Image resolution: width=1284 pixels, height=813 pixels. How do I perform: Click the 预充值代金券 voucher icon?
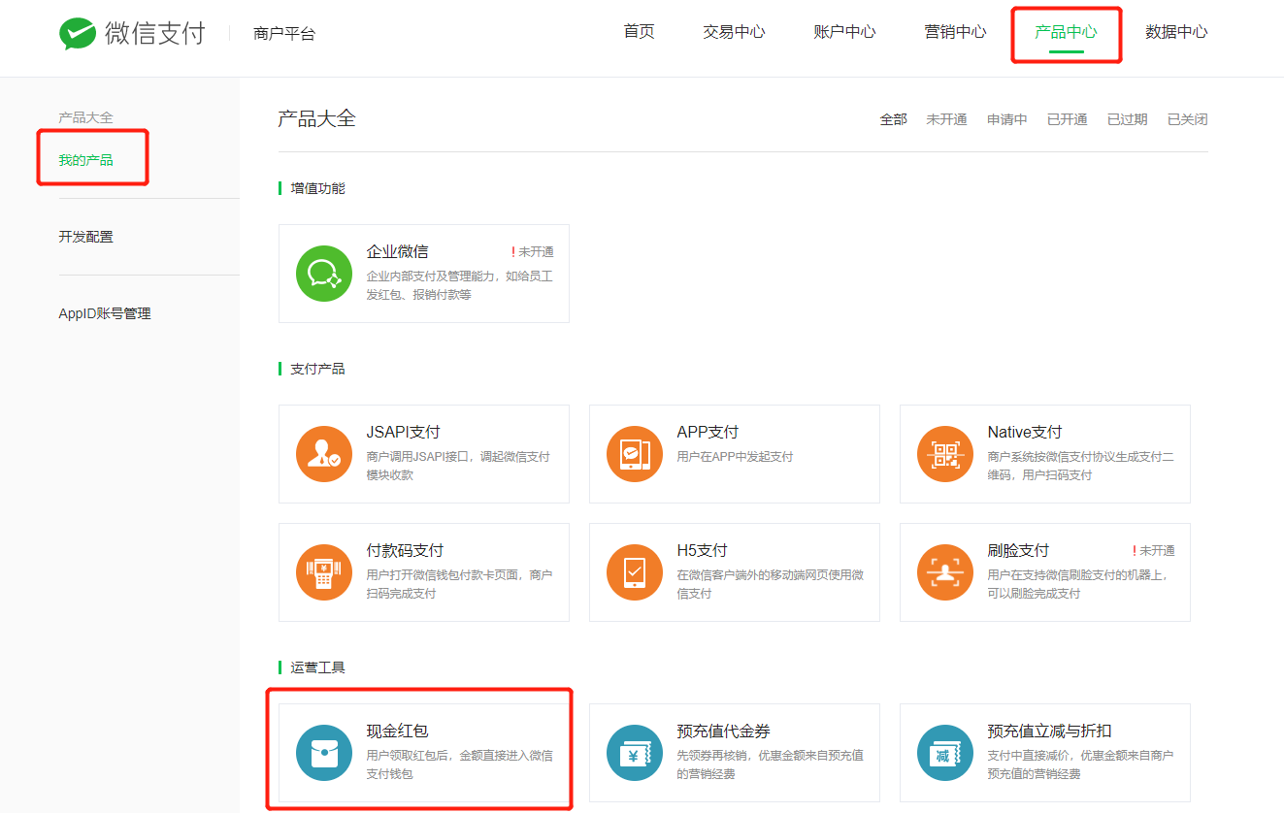click(x=635, y=753)
